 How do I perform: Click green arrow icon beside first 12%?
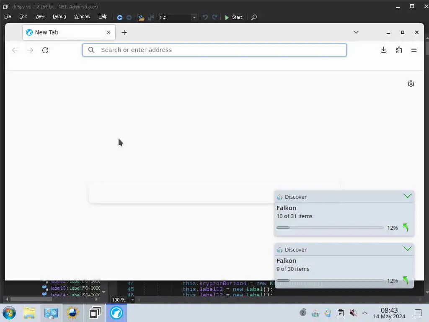coord(406,227)
